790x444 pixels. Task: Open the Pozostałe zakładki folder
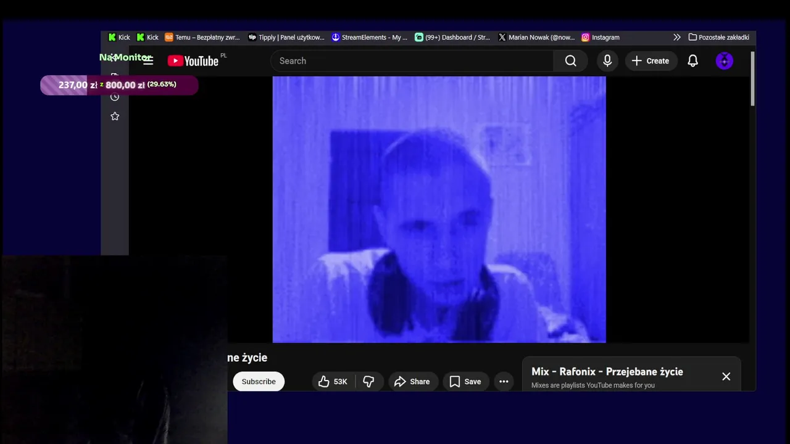719,37
